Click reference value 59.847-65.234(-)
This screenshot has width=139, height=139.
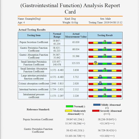pos(75,119)
